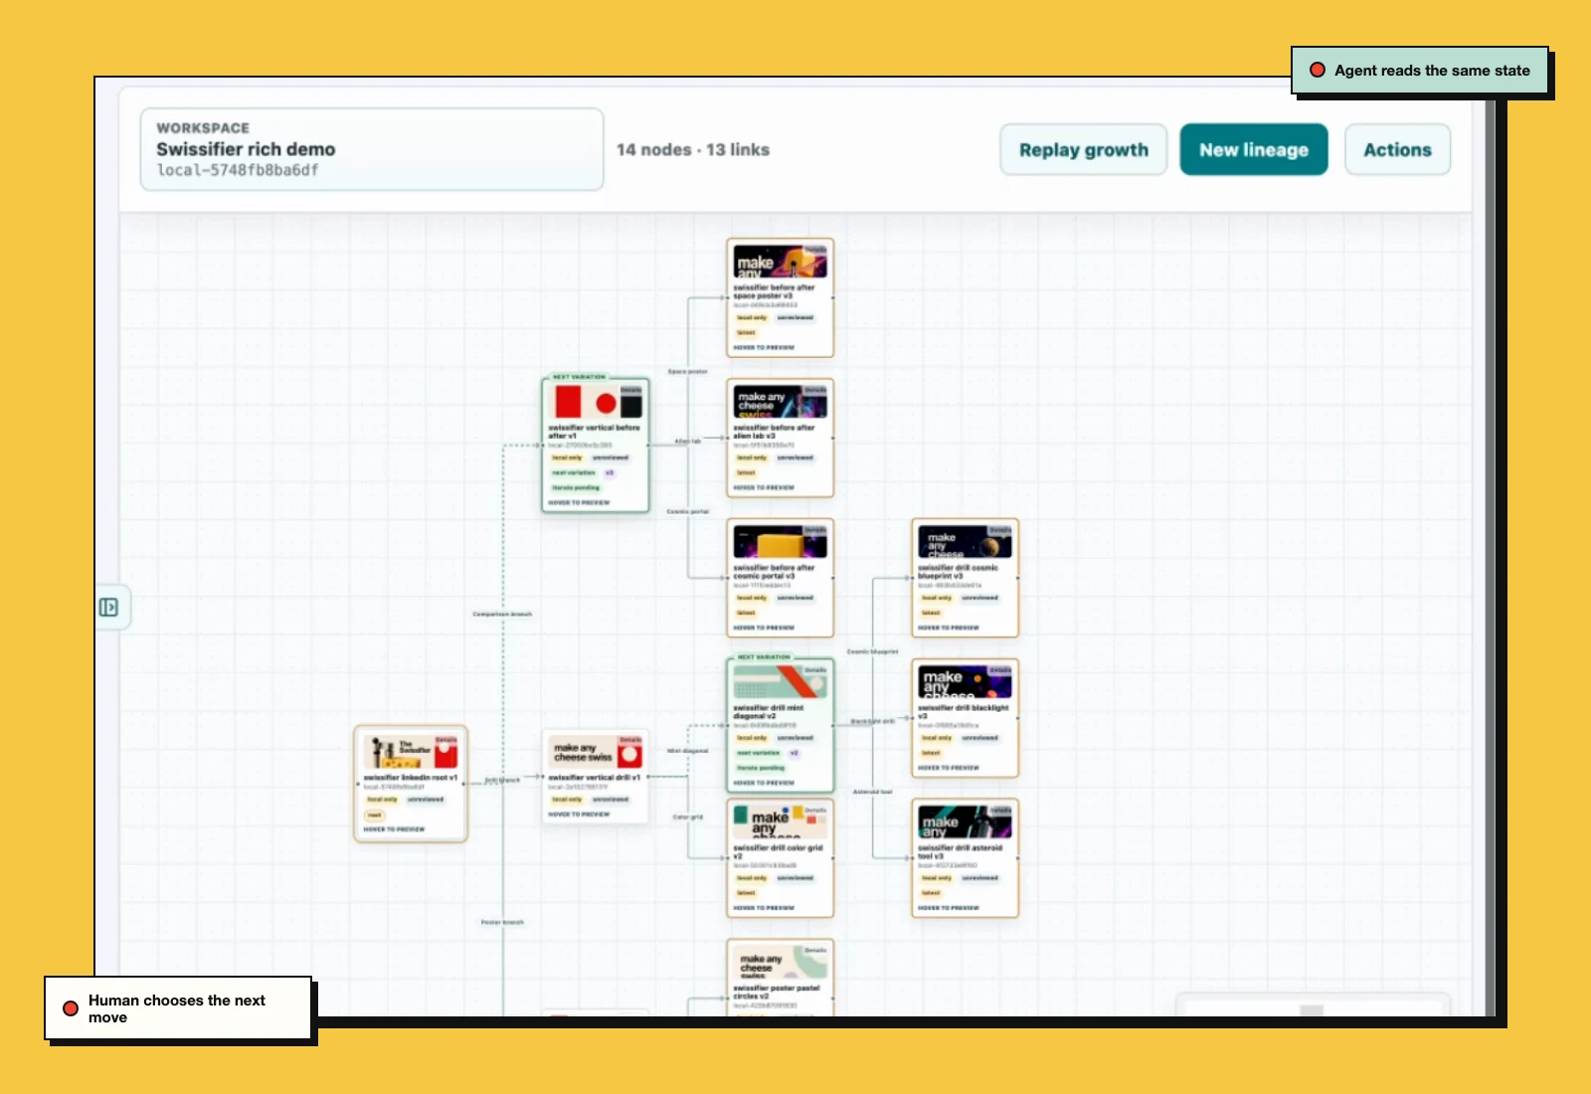Viewport: 1591px width, 1094px height.
Task: Click the 'Space poster' edge label
Action: [x=687, y=372]
